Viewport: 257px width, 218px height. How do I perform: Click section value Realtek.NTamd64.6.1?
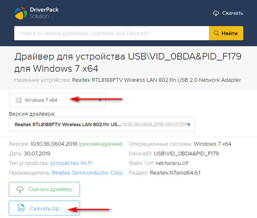tap(175, 173)
